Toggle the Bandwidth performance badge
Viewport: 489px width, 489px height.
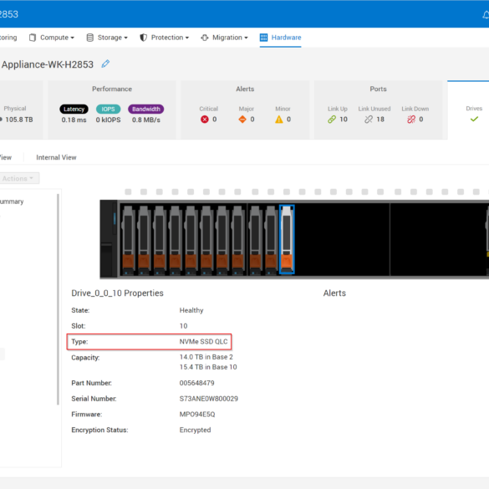pyautogui.click(x=146, y=109)
